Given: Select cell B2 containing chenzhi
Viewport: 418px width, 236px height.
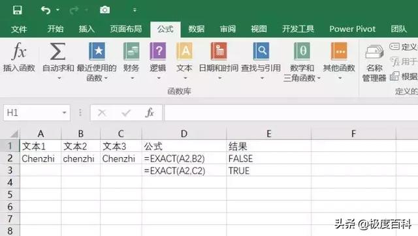Looking at the screenshot, I should tap(81, 158).
